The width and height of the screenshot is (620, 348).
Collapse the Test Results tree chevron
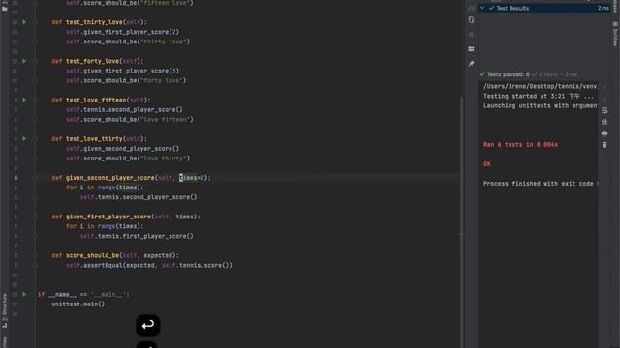tap(482, 8)
